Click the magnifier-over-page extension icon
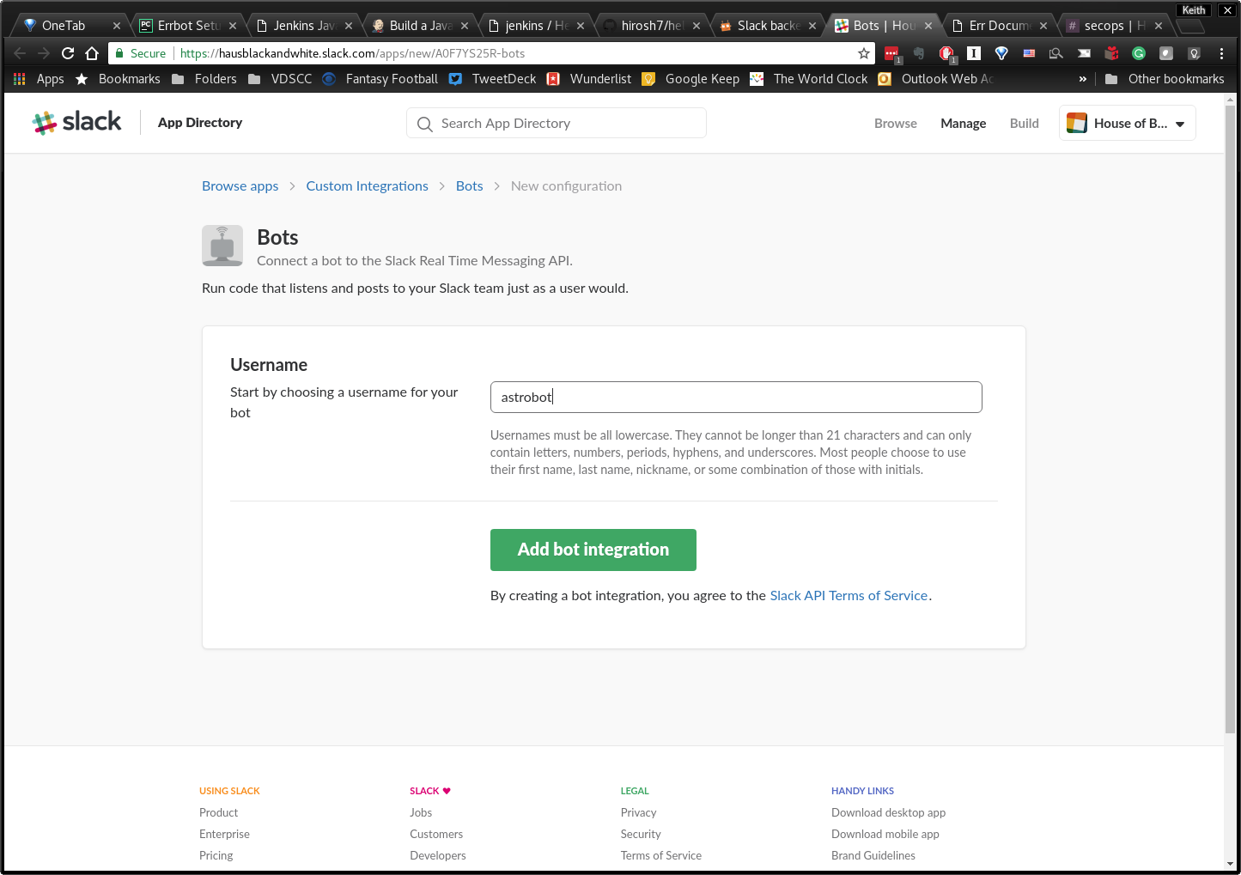The image size is (1241, 875). 1056,53
